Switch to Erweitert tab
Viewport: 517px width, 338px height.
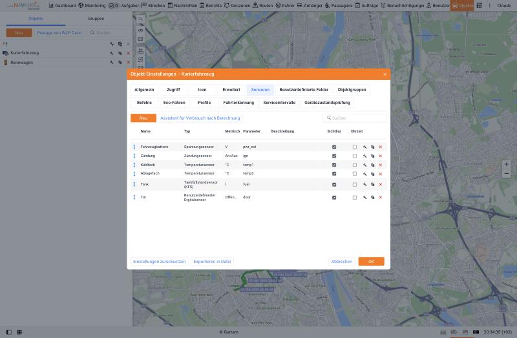point(231,90)
